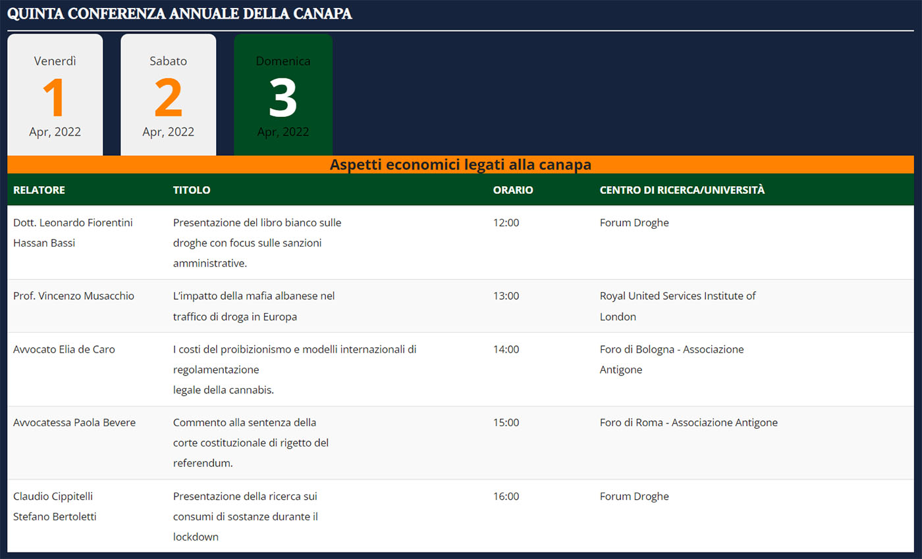The width and height of the screenshot is (922, 559).
Task: Click Stefano Bertoletti's name
Action: (55, 517)
